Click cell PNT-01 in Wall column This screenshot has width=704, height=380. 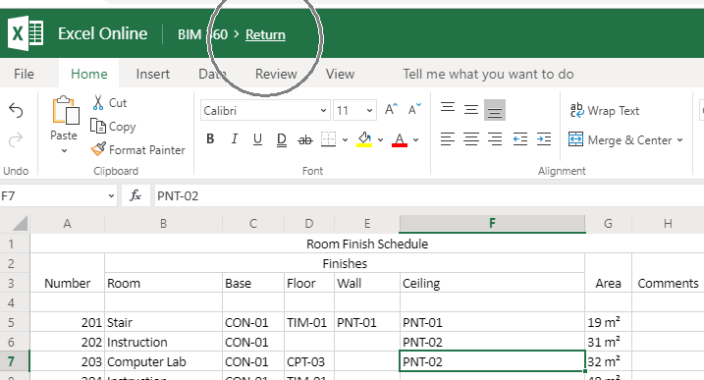(367, 322)
